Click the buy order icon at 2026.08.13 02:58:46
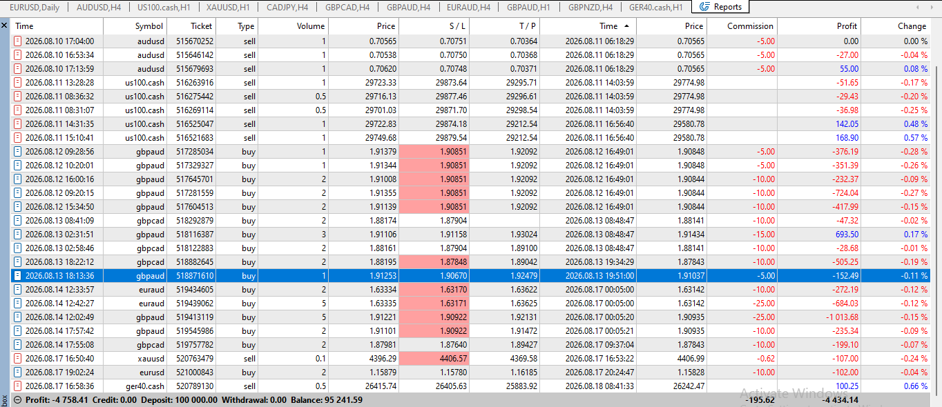942x407 pixels. click(x=18, y=248)
